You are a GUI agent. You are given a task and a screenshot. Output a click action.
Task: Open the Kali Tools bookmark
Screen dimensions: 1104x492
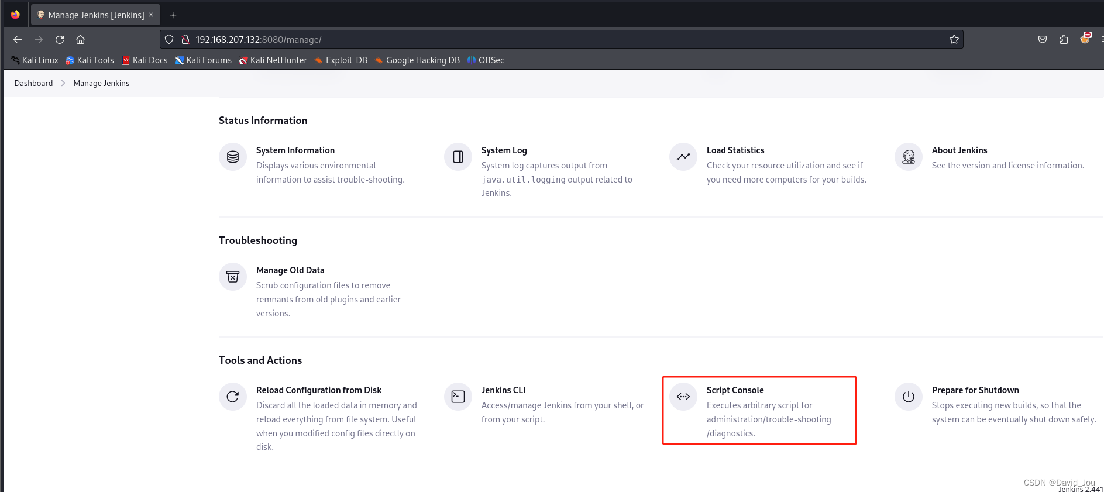(x=90, y=60)
